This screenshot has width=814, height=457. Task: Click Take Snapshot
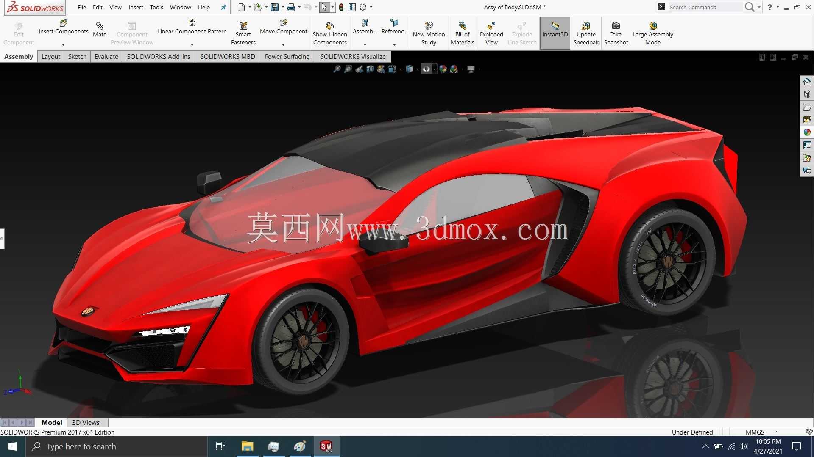click(616, 34)
